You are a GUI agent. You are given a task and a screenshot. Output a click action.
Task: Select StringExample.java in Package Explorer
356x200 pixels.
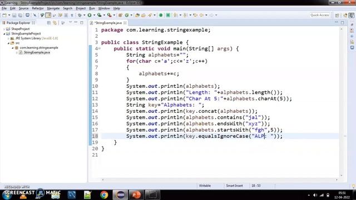click(37, 52)
